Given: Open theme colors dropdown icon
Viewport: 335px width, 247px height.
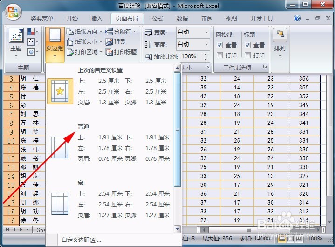Looking at the screenshot, I should coord(33,32).
